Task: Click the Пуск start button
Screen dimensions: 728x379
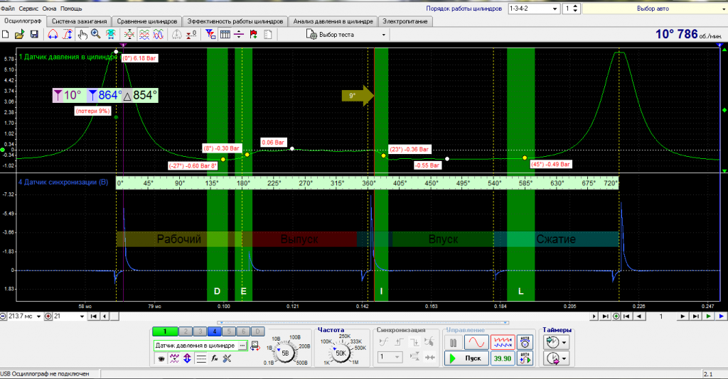Action: point(466,358)
